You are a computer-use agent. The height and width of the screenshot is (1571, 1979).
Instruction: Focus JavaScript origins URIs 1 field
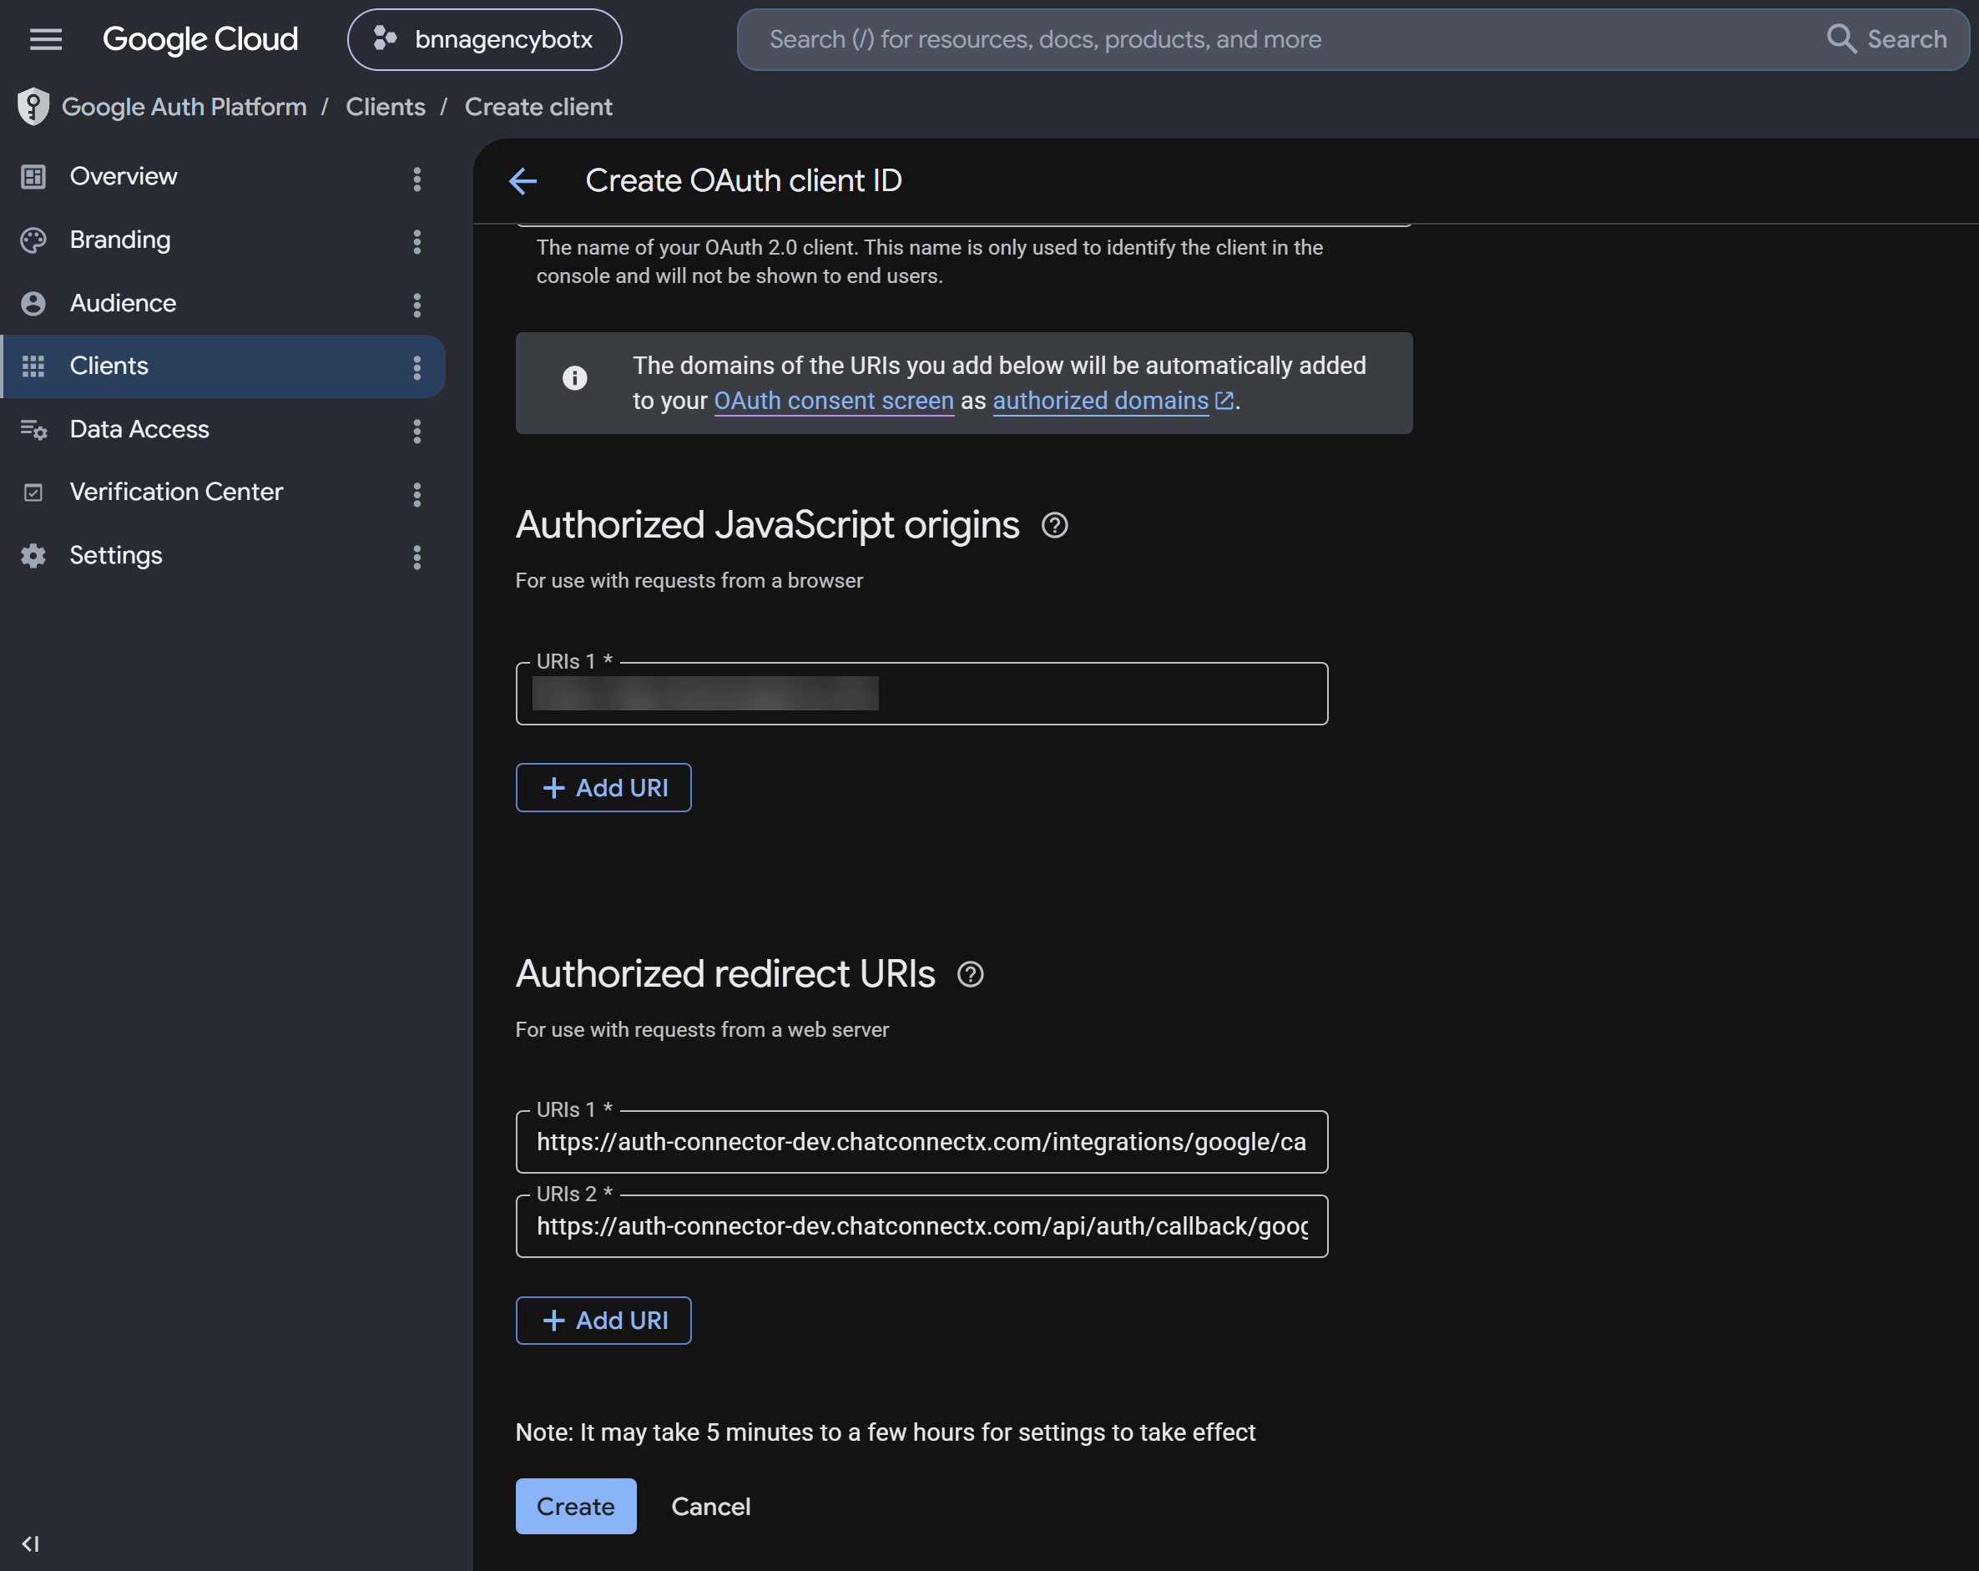(921, 693)
